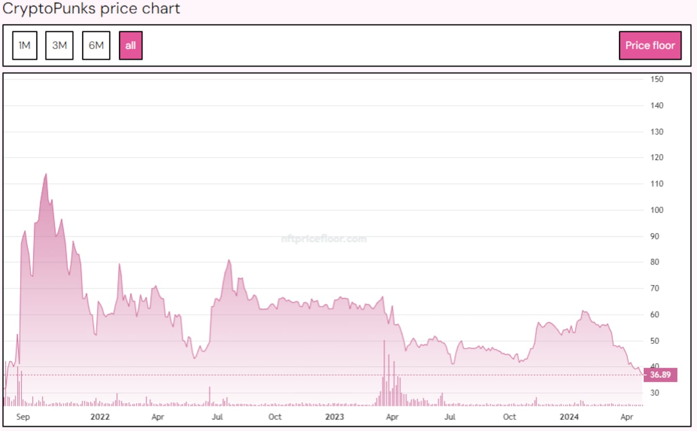The height and width of the screenshot is (431, 697).
Task: Switch chart to 3M range
Action: pyautogui.click(x=60, y=46)
